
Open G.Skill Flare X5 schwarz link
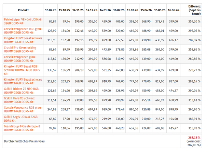point(19,100)
